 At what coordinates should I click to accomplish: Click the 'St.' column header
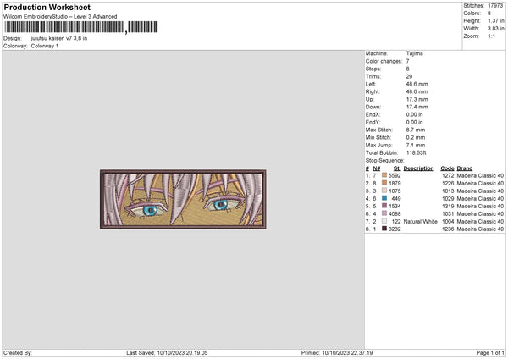coord(397,168)
